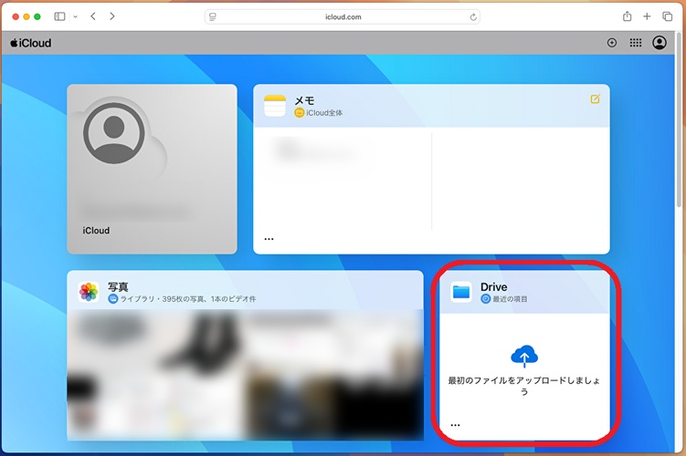Image resolution: width=686 pixels, height=456 pixels.
Task: Click the Drive tile title
Action: pos(493,287)
